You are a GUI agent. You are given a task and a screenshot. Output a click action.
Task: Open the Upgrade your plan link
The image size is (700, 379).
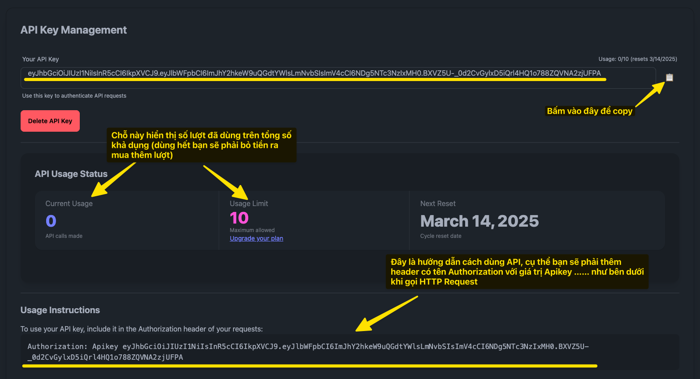pos(256,238)
